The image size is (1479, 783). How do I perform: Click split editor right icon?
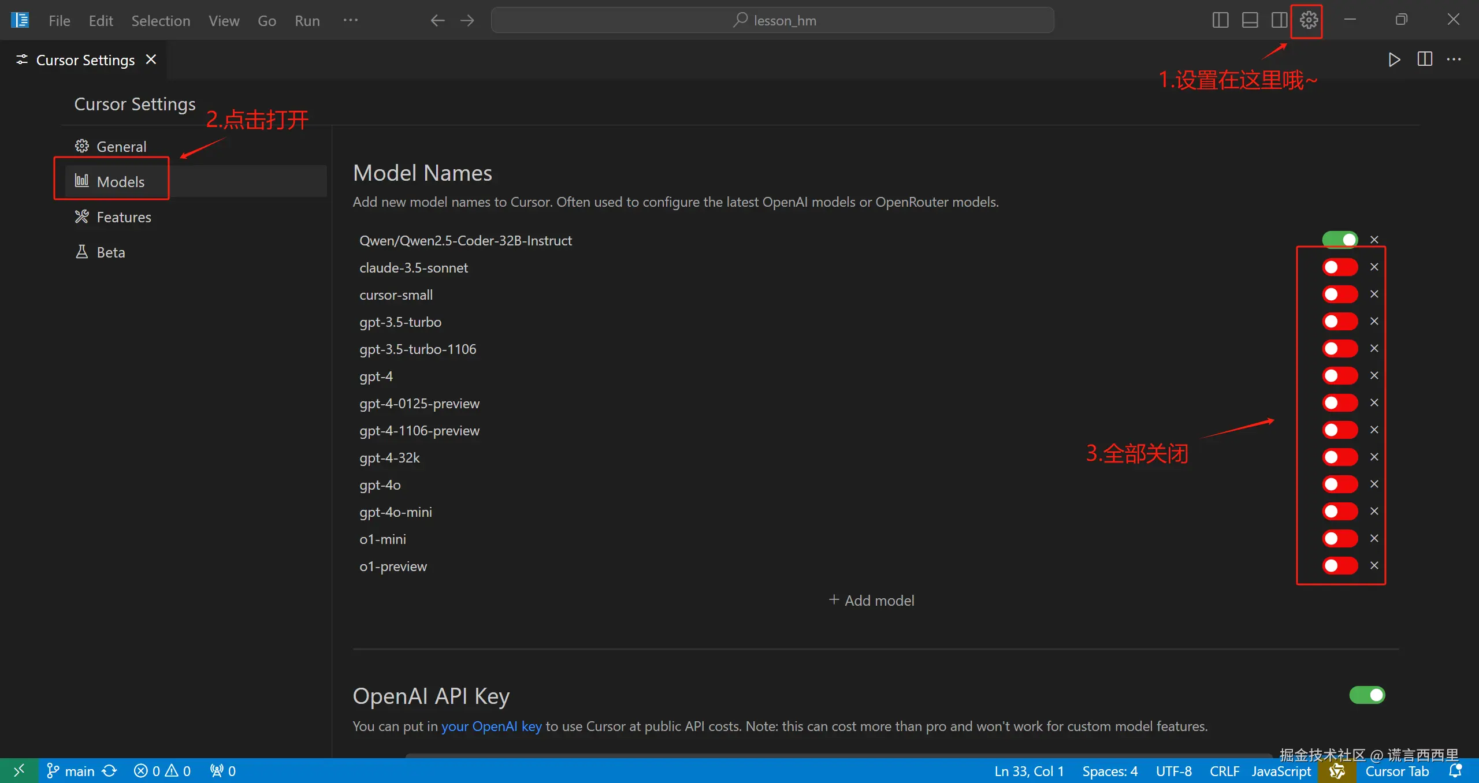coord(1425,59)
